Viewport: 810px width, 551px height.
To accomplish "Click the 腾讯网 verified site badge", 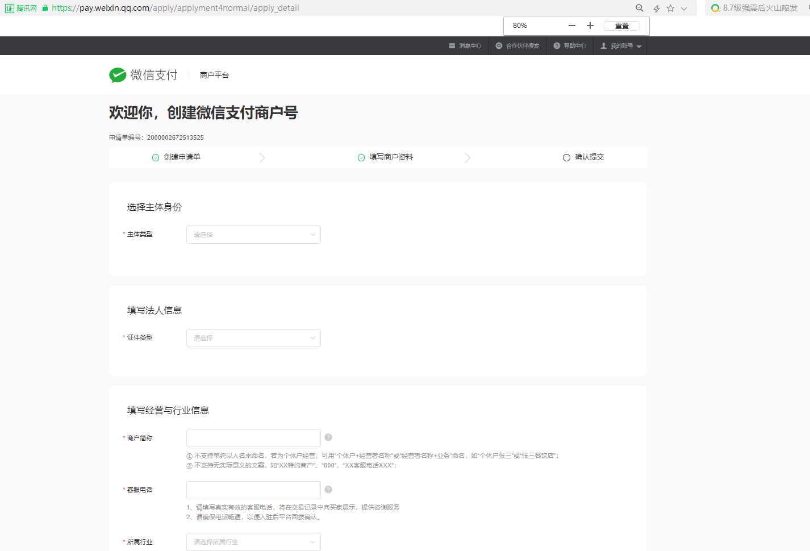I will [21, 8].
